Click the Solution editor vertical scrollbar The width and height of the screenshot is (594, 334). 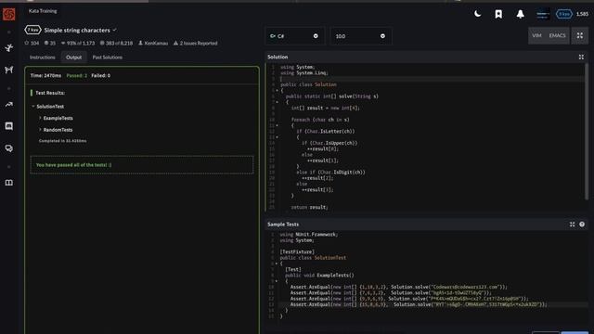click(x=587, y=131)
